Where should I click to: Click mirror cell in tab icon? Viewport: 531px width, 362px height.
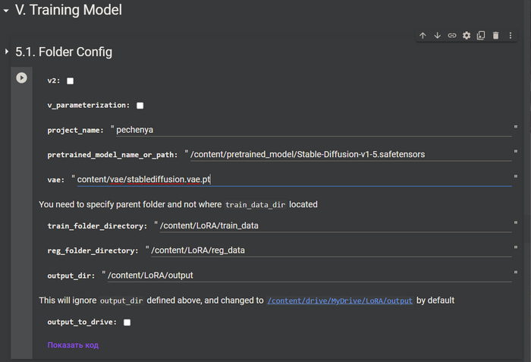[x=481, y=36]
